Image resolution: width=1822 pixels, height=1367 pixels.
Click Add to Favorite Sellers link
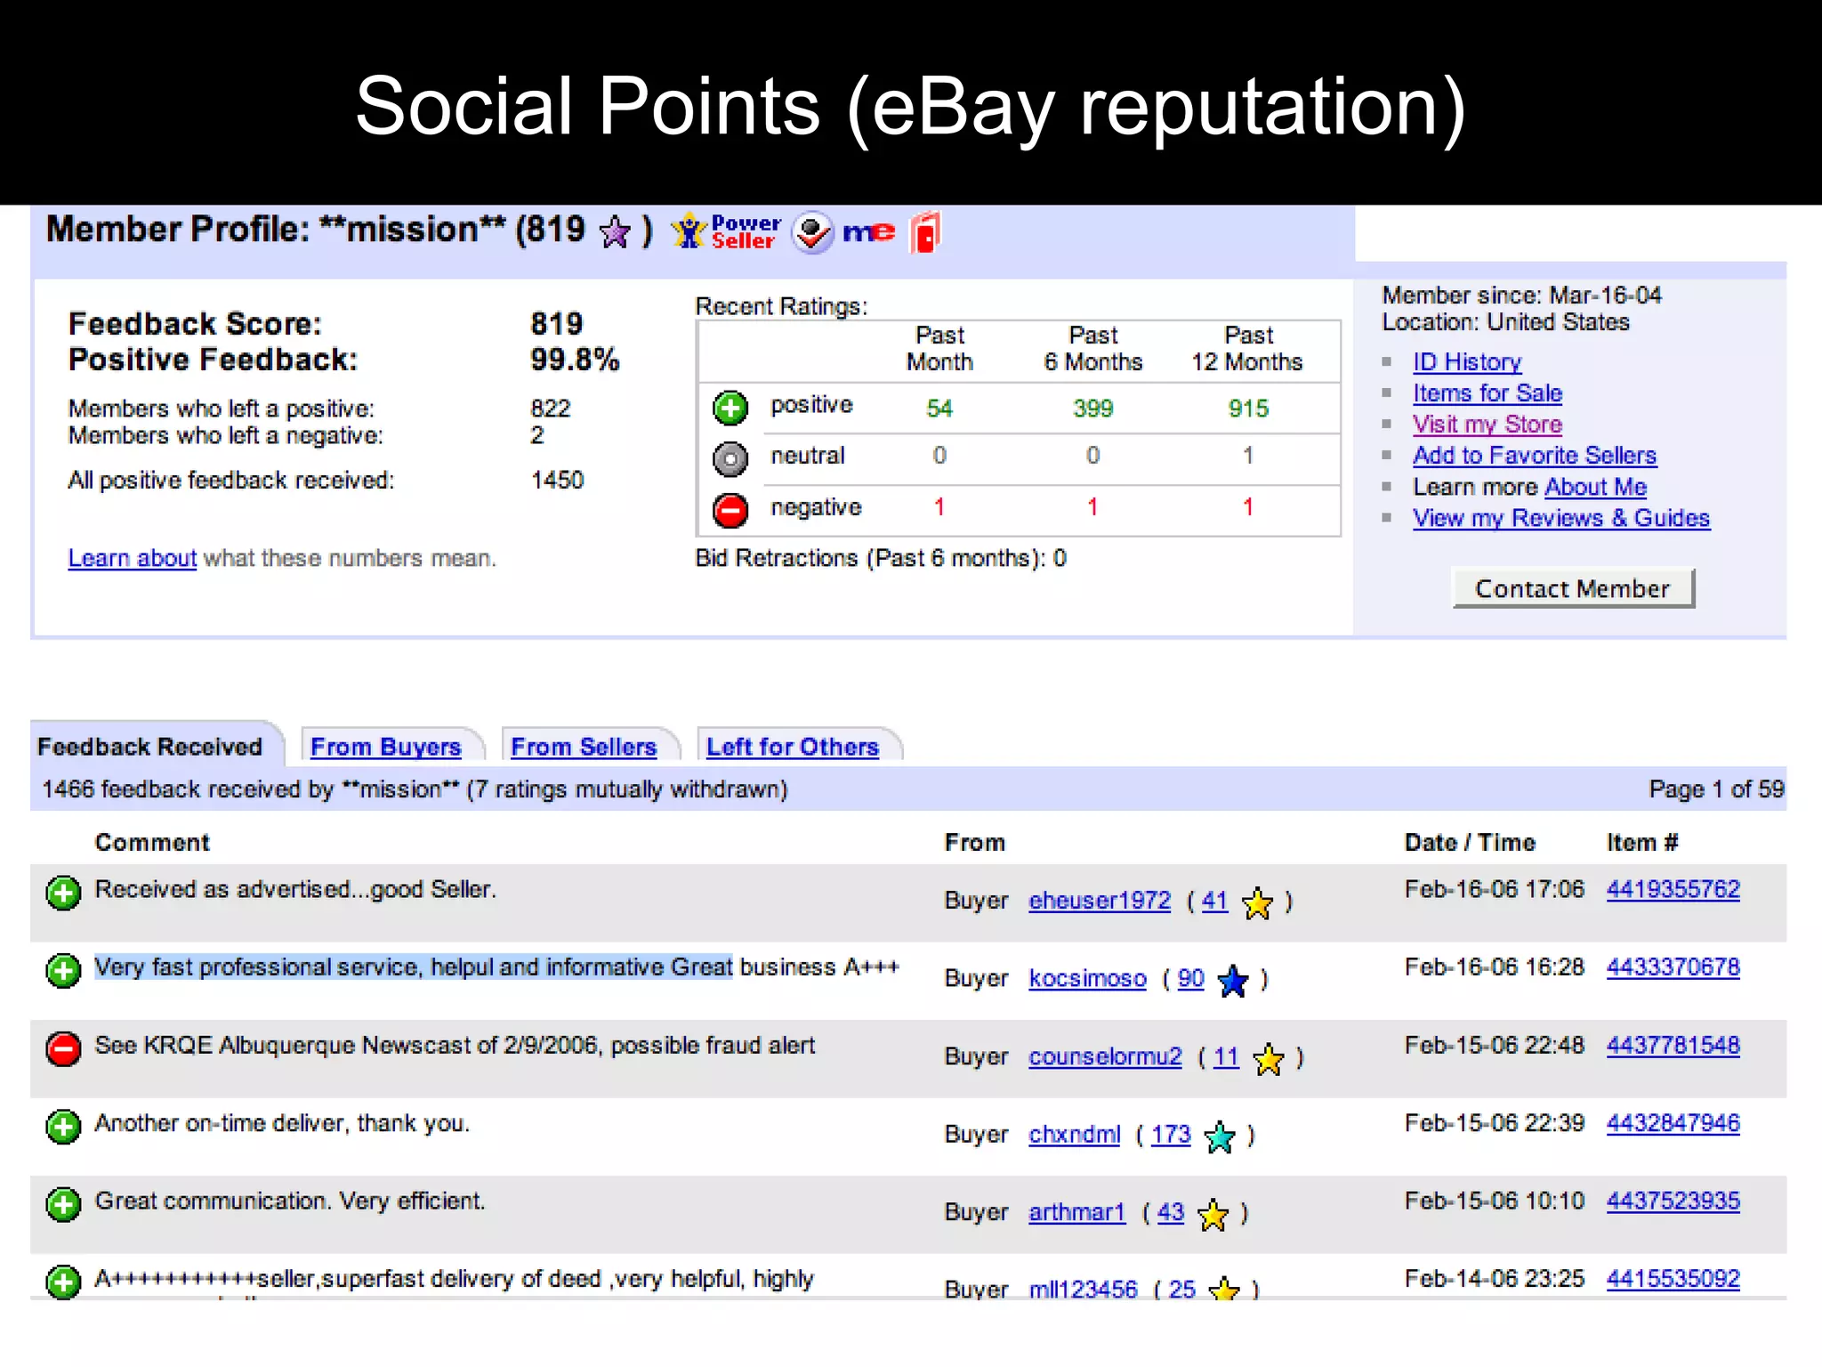[1535, 456]
